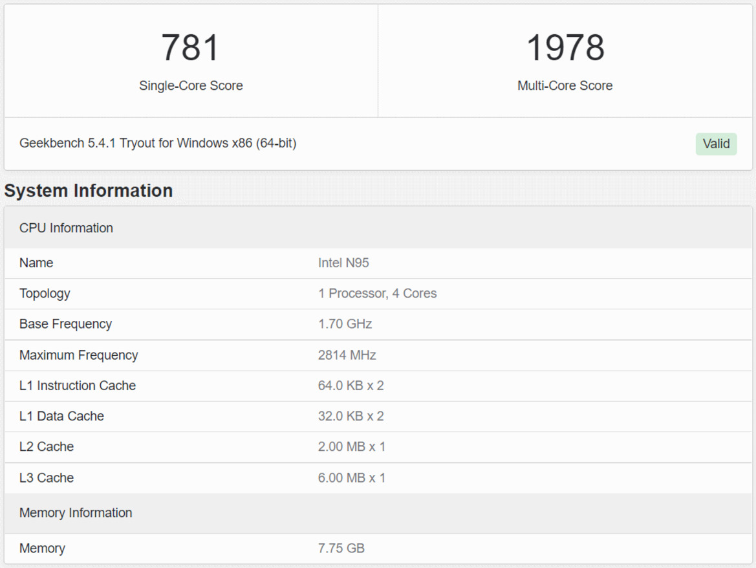Select the L1 Instruction Cache entry
756x568 pixels.
coord(78,385)
